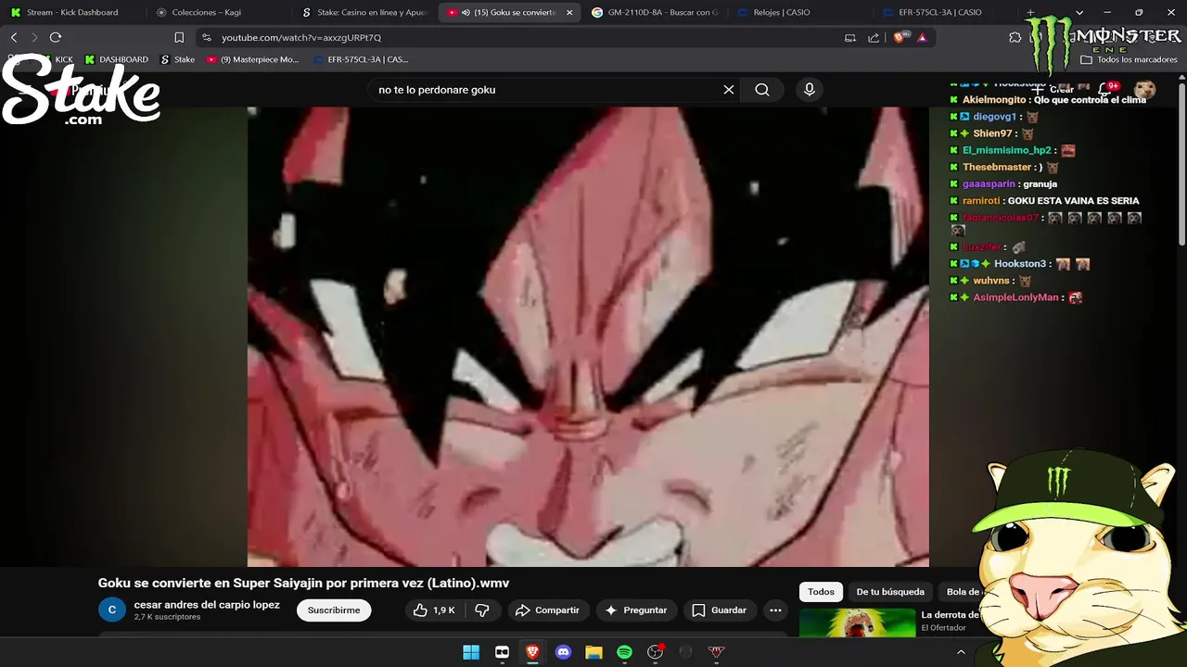The height and width of the screenshot is (667, 1187).
Task: Open the share icon in the address bar
Action: click(x=874, y=37)
